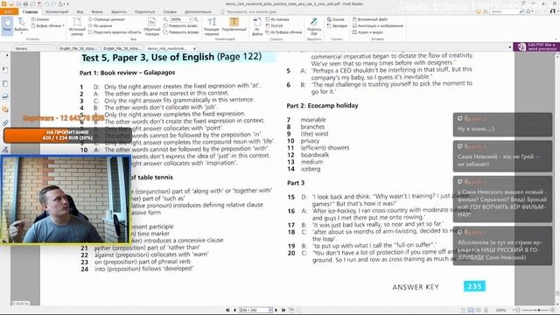The width and height of the screenshot is (560, 315).
Task: Click the page number field 236 / 242
Action: [x=254, y=310]
